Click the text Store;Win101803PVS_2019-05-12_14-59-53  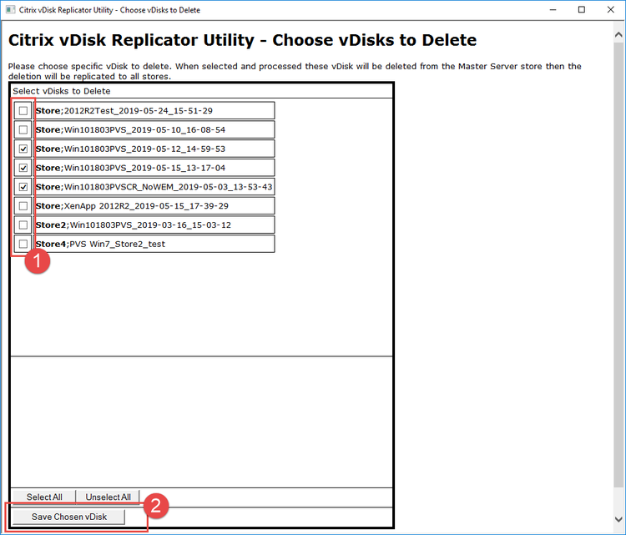point(130,149)
